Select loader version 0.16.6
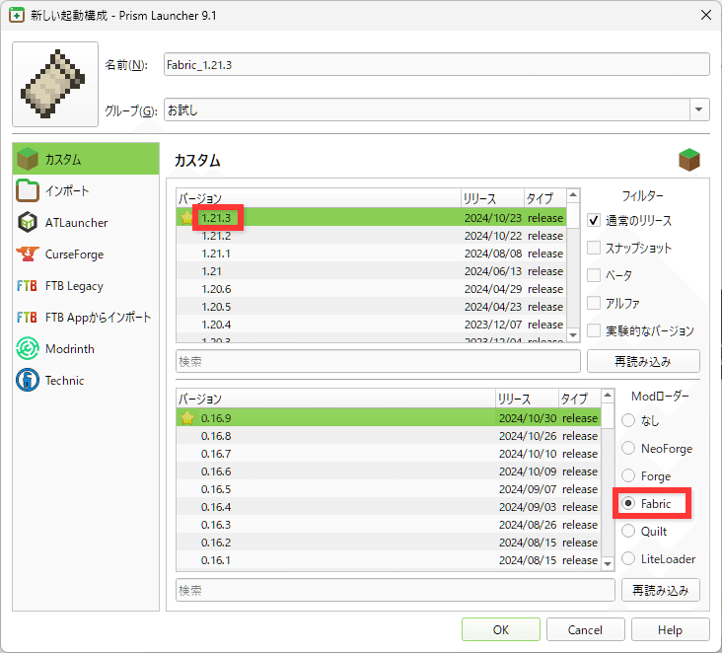This screenshot has width=722, height=653. (389, 472)
